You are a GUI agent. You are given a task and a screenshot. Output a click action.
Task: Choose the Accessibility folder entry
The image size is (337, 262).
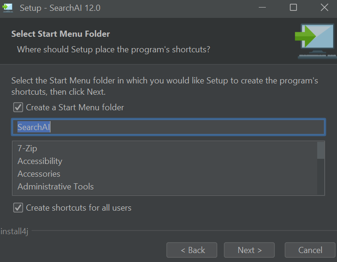point(40,161)
